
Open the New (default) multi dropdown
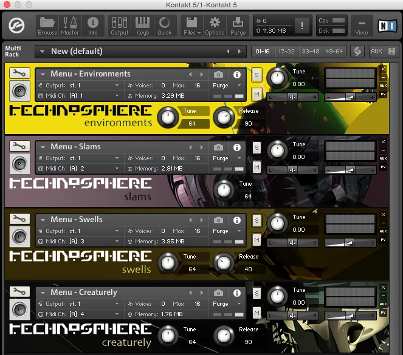click(x=42, y=52)
